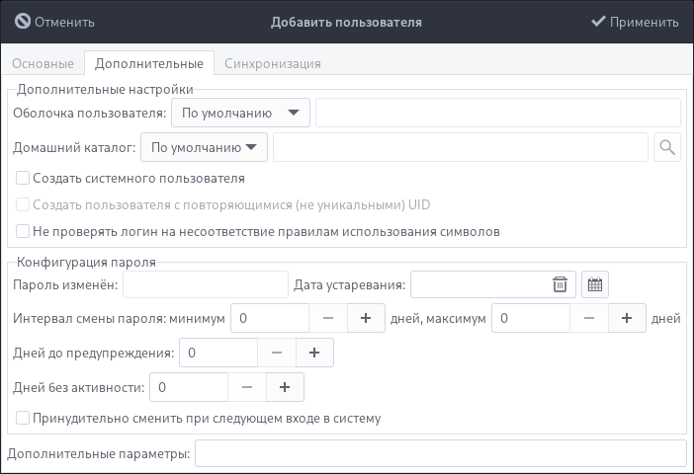The height and width of the screenshot is (474, 694).
Task: Open the 'Синхронизация' tab
Action: 272,63
